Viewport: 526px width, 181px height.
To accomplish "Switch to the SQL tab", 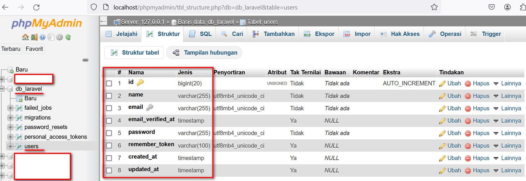I will 200,34.
